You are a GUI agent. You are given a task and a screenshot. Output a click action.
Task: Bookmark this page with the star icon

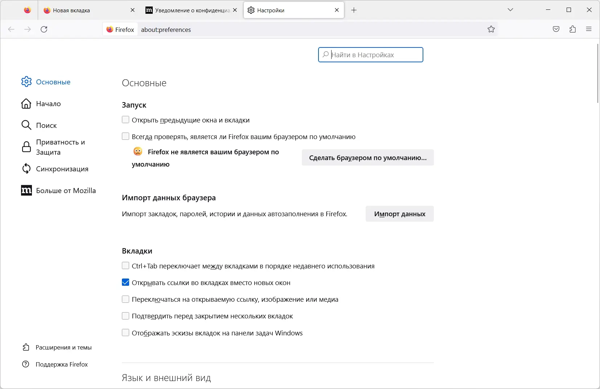click(492, 29)
